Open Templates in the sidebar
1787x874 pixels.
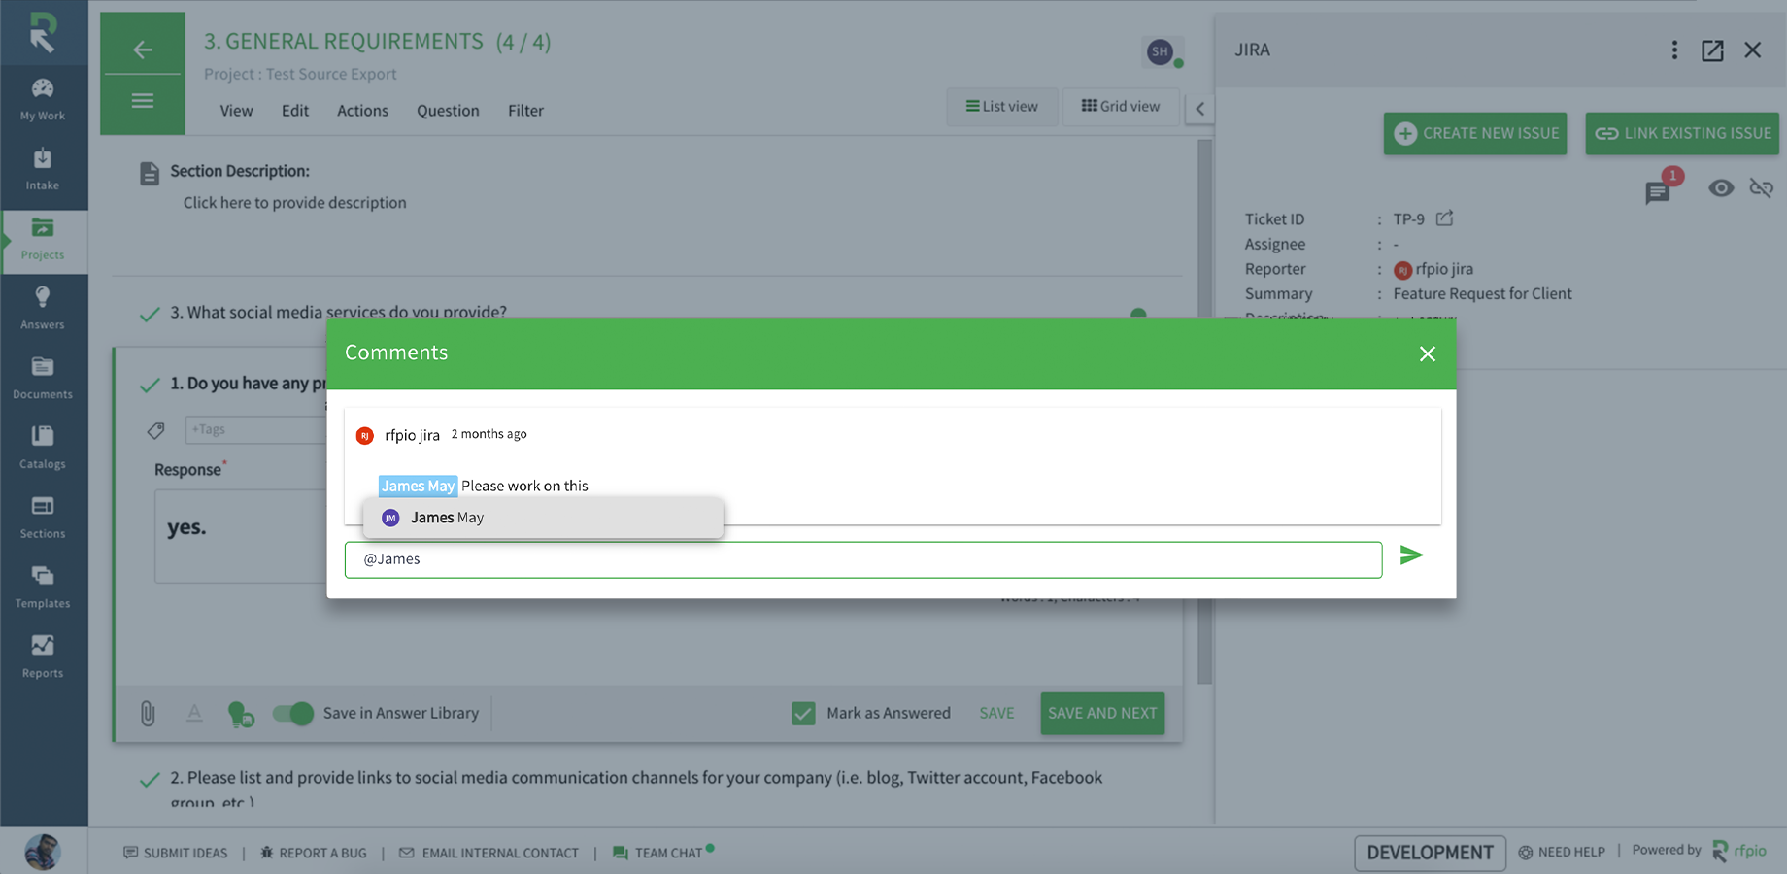(x=43, y=588)
